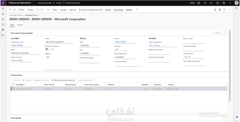Open Recent clock icon in sidebar
The height and width of the screenshot is (122, 240).
pyautogui.click(x=3, y=25)
